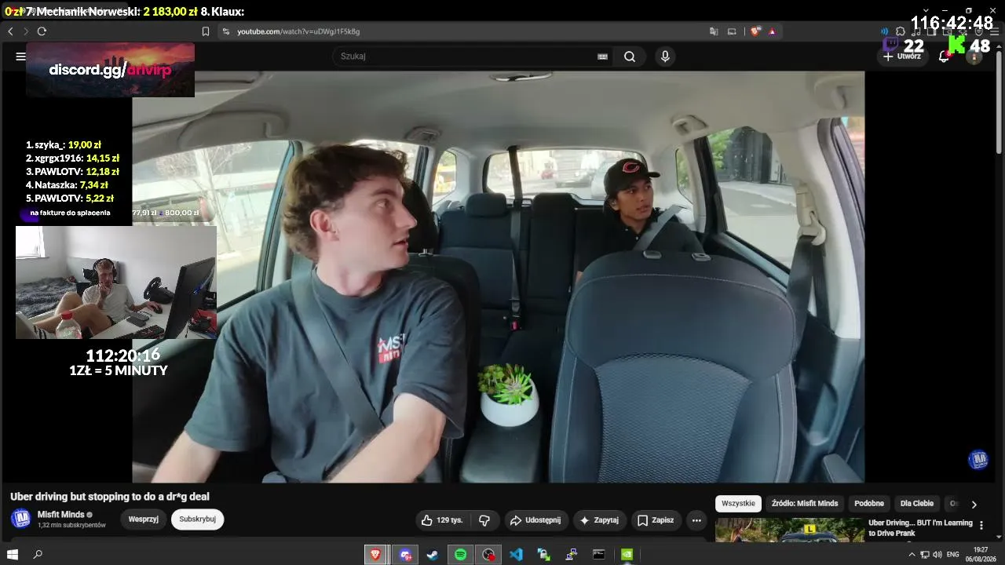
Task: Click the Misfit Minds watermark in video corner
Action: point(978,460)
